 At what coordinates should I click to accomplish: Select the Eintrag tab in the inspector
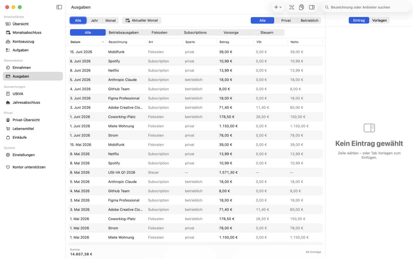pos(359,20)
